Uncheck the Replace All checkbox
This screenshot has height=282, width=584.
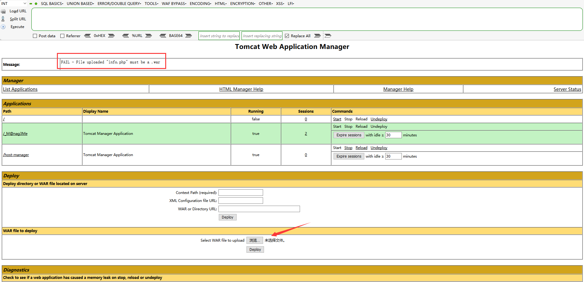287,36
